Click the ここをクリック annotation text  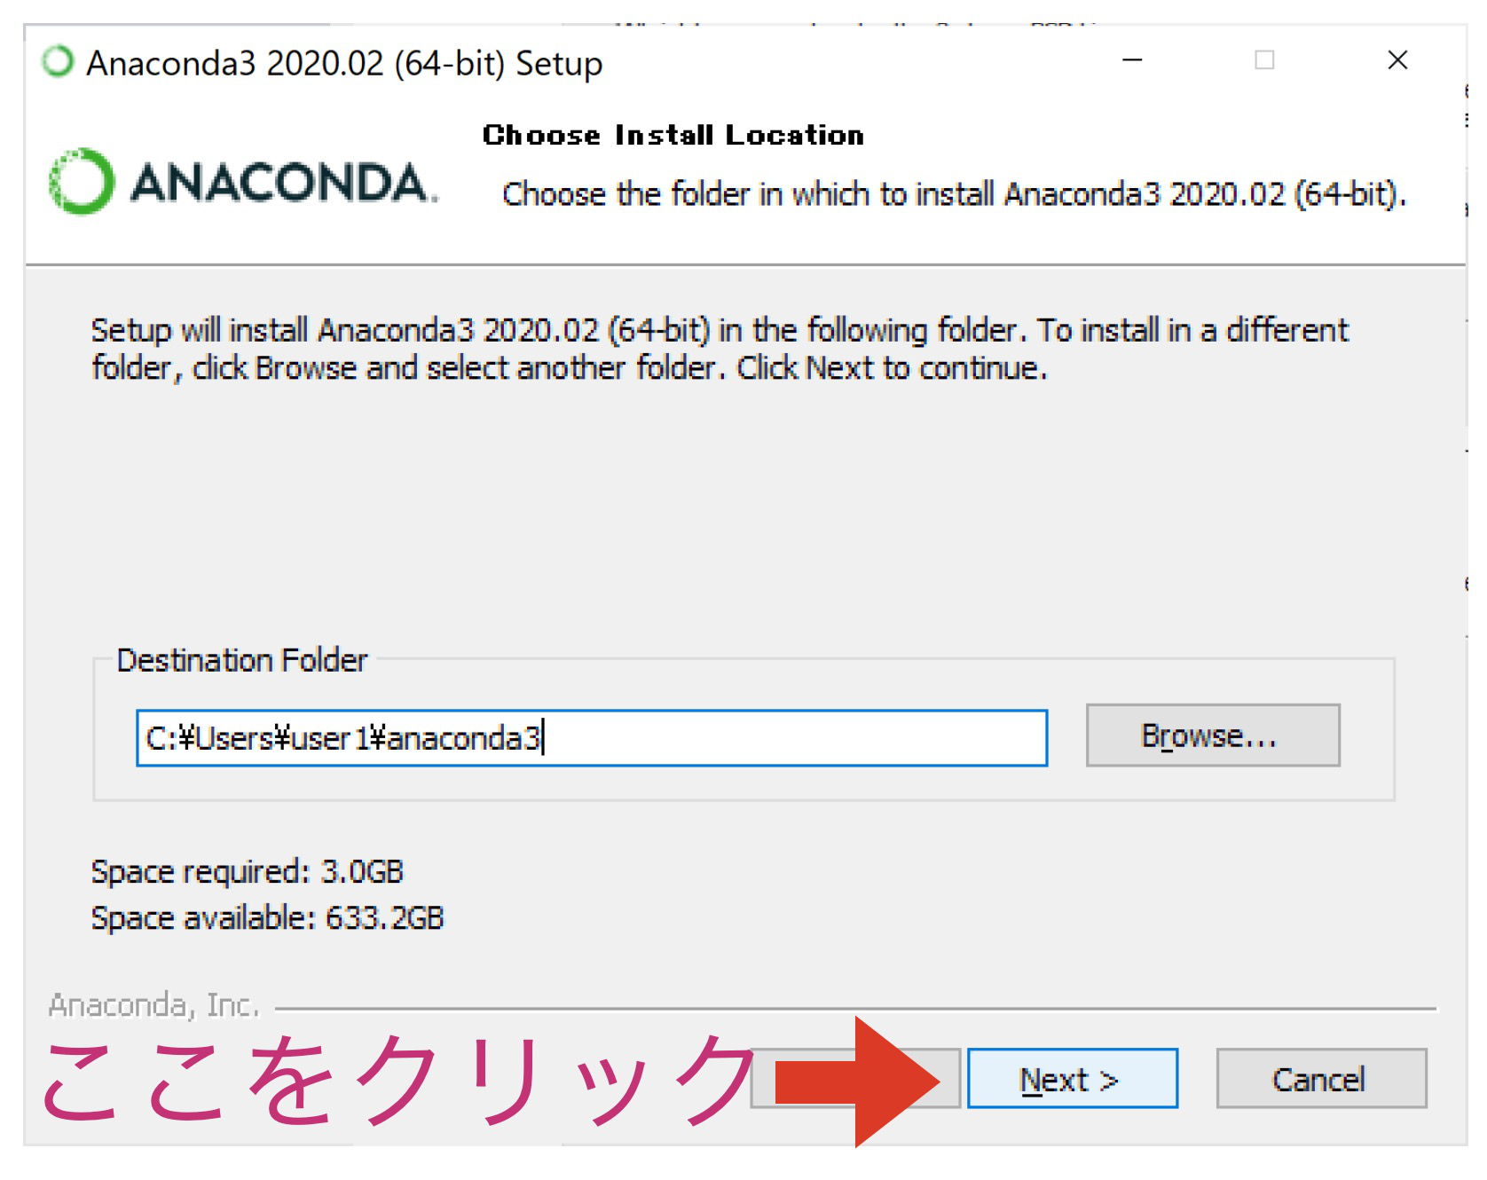[x=382, y=1078]
